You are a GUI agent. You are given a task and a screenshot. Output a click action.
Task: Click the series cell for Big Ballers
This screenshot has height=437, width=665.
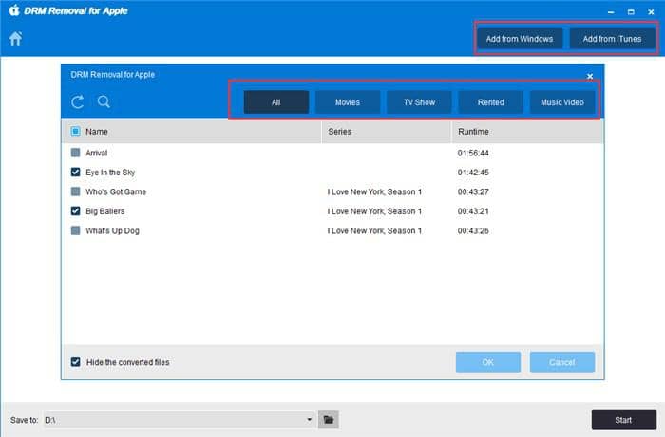click(374, 211)
